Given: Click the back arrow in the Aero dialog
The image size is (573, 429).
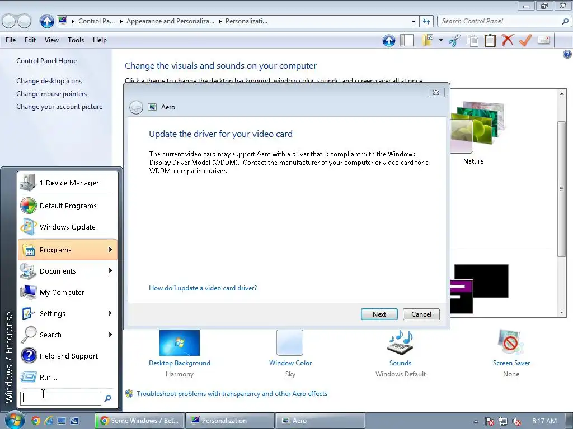Looking at the screenshot, I should 136,107.
